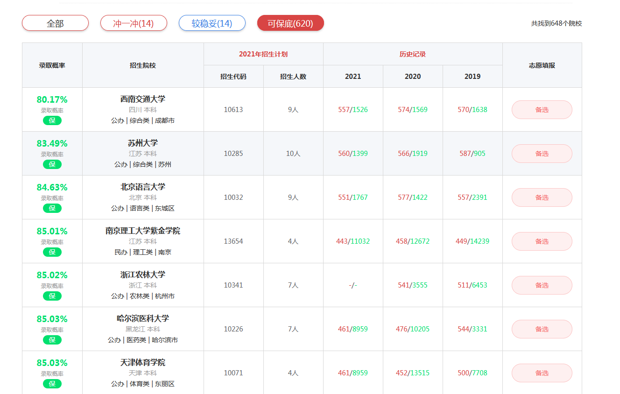Image resolution: width=620 pixels, height=394 pixels.
Task: Click the 2020 year column header
Action: pyautogui.click(x=413, y=77)
